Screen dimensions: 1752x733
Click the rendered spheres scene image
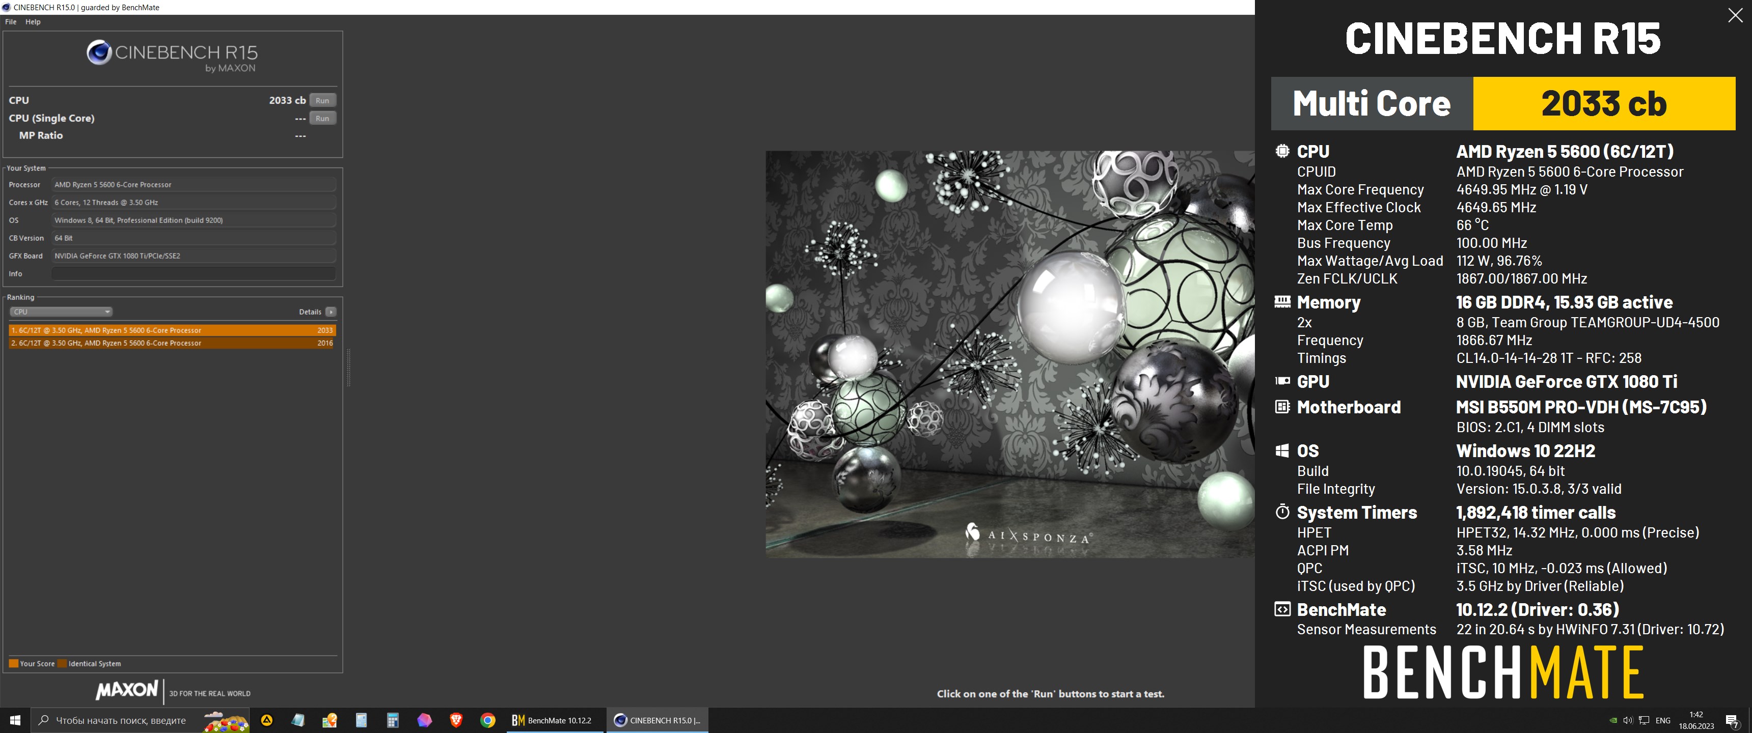pyautogui.click(x=1010, y=354)
